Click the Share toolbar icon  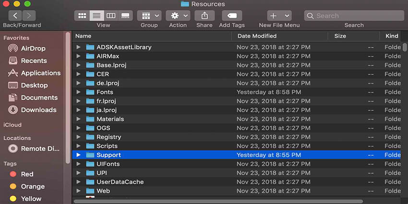204,16
